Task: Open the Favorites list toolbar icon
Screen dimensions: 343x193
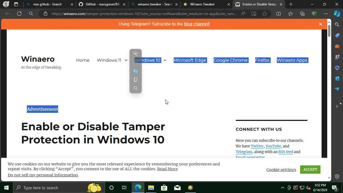Action: click(290, 14)
